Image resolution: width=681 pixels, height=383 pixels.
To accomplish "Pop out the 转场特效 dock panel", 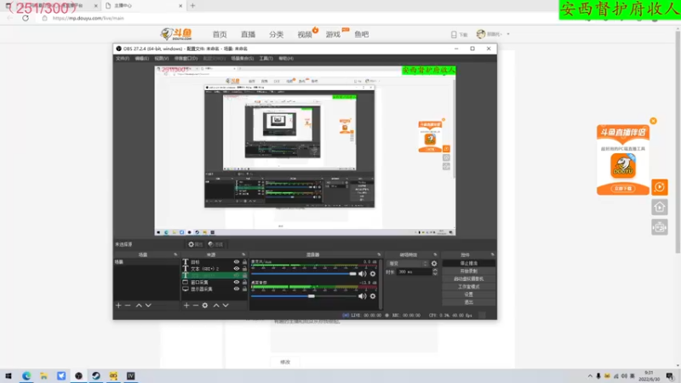I will click(435, 254).
